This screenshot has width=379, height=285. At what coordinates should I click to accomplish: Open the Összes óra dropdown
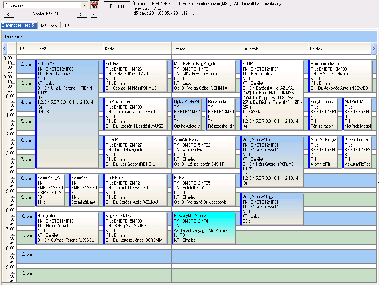click(84, 5)
